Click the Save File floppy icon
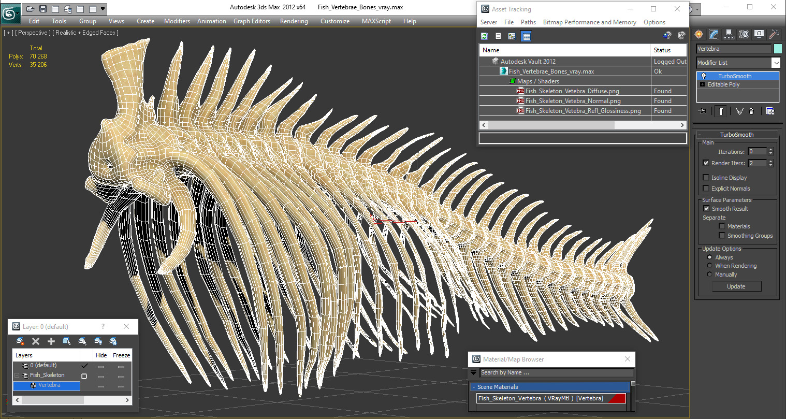Screen dimensions: 786x419 pyautogui.click(x=43, y=9)
